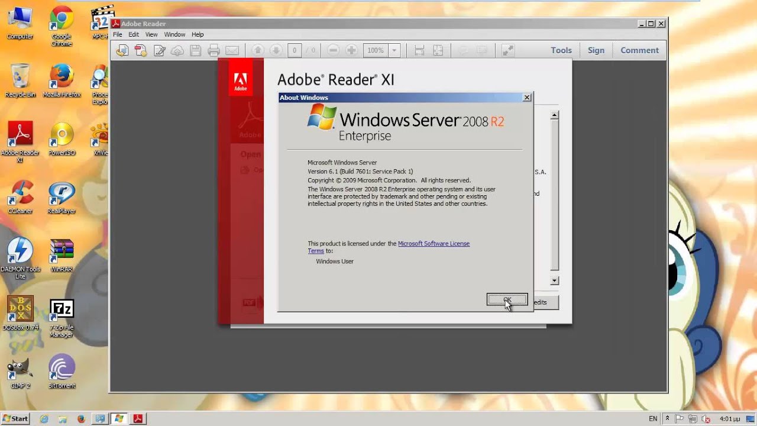This screenshot has width=757, height=426.
Task: Click the DOSBox 0.74 desktop icon
Action: (x=20, y=313)
